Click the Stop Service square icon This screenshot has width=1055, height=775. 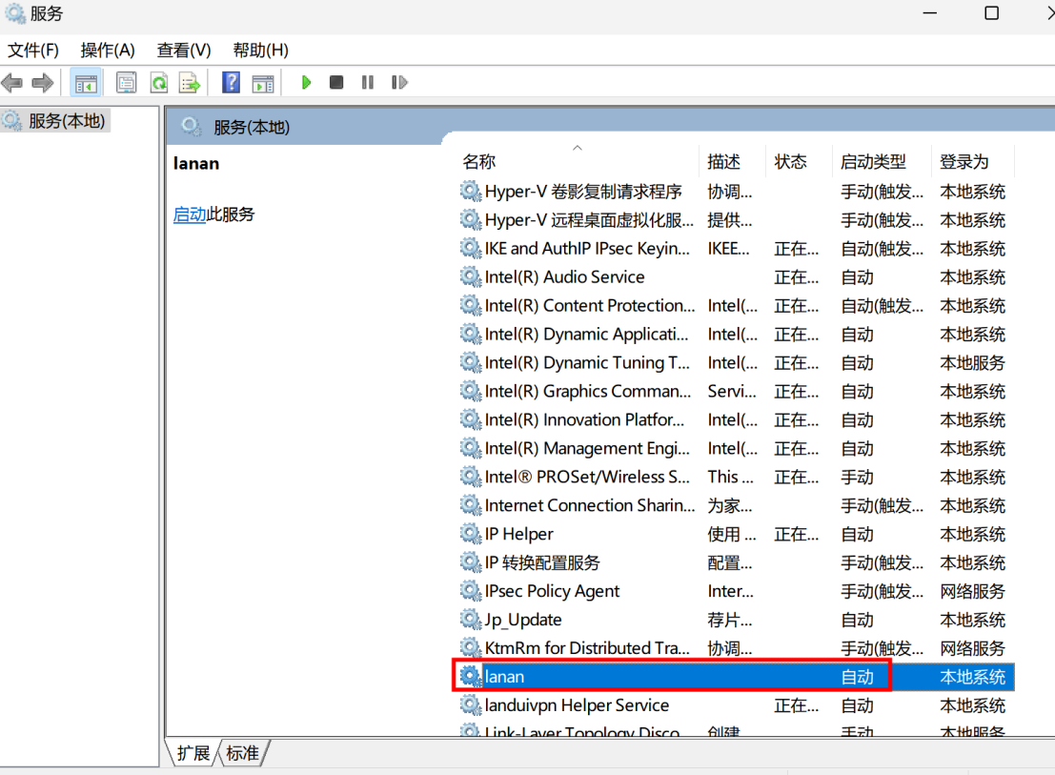[336, 83]
